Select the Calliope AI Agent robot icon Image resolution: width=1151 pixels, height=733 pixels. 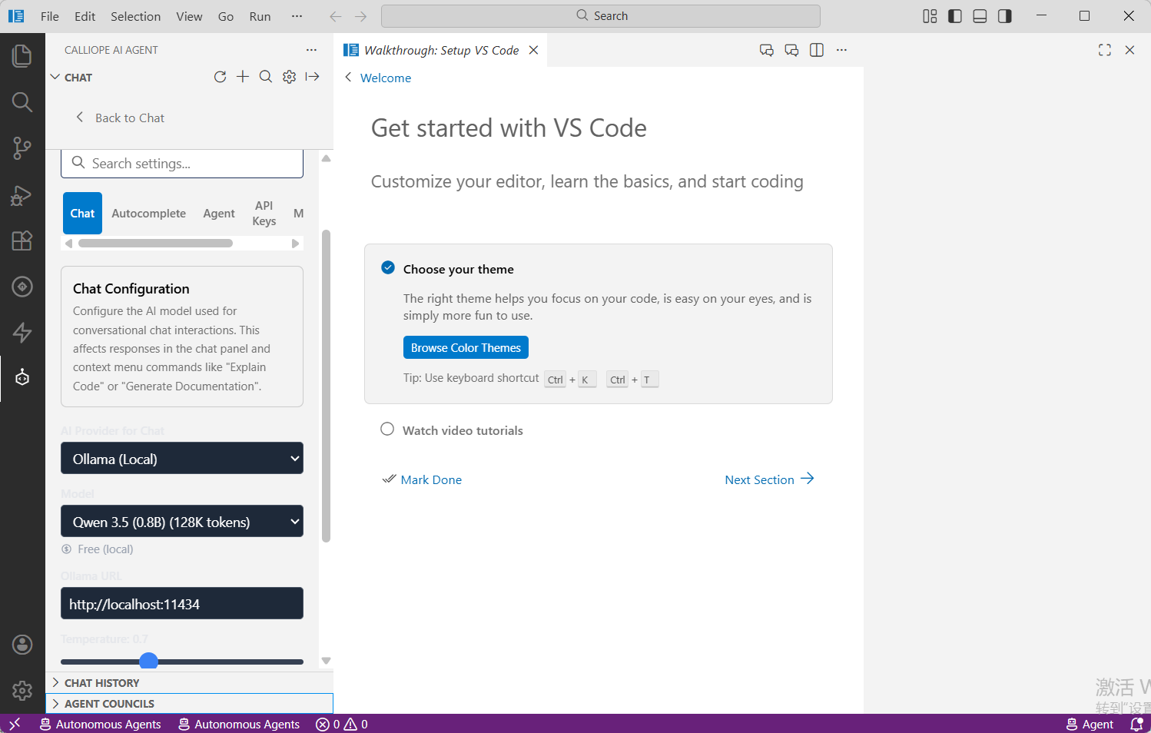(x=22, y=377)
